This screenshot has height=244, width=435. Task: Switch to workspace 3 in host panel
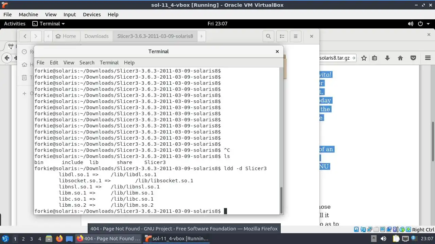[31, 239]
